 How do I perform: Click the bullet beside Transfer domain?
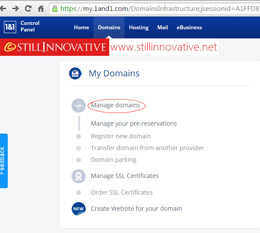79,148
